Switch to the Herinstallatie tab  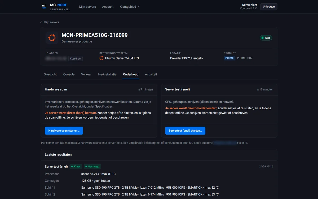[x=107, y=74]
